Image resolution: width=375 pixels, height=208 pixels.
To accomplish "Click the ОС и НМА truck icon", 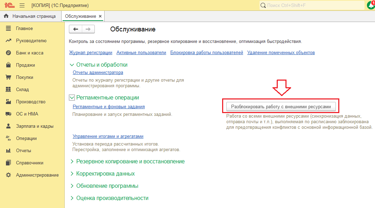I will (8, 114).
